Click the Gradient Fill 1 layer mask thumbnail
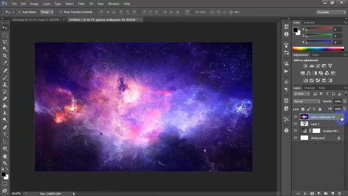The width and height of the screenshot is (348, 196). coord(316,131)
